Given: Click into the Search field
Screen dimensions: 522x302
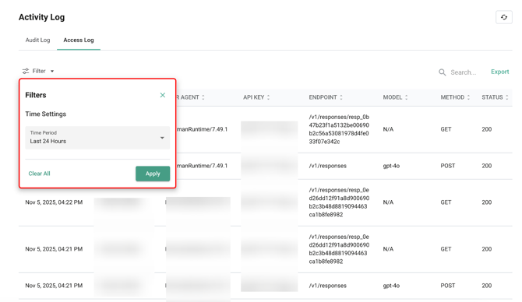Looking at the screenshot, I should [464, 72].
